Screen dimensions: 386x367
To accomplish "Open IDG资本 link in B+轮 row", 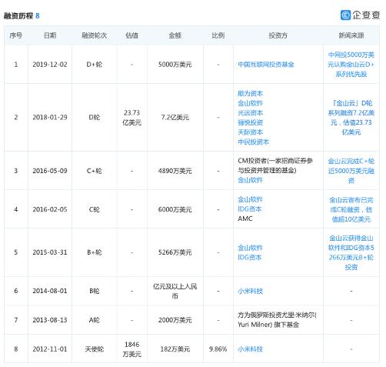I will (x=249, y=257).
